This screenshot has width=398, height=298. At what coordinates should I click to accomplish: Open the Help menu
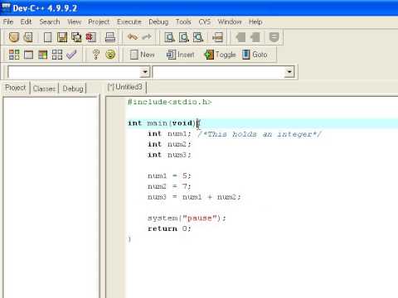(255, 22)
